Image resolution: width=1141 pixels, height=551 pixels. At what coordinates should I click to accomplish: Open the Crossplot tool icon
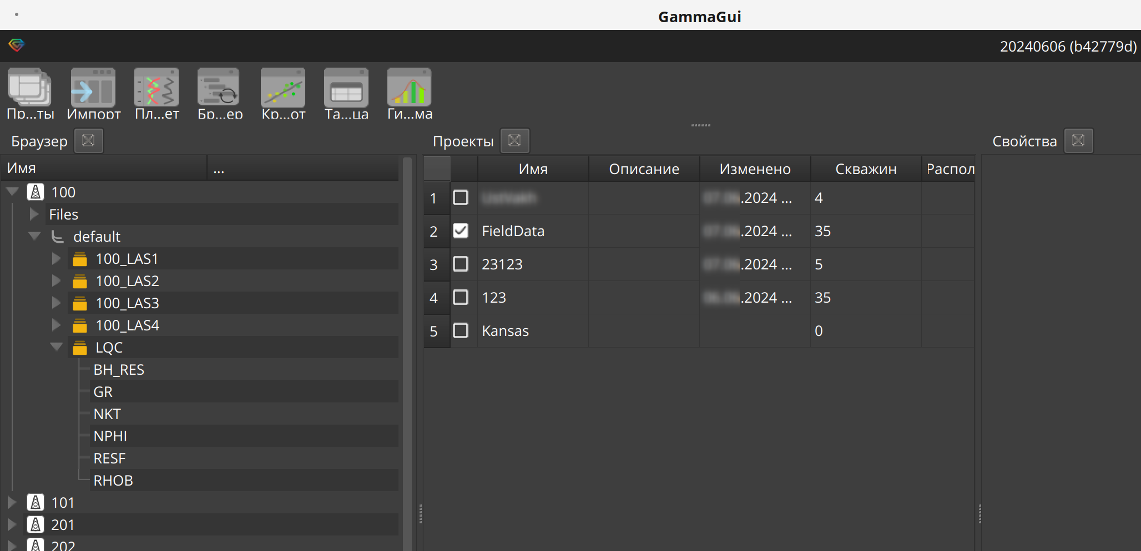click(283, 89)
